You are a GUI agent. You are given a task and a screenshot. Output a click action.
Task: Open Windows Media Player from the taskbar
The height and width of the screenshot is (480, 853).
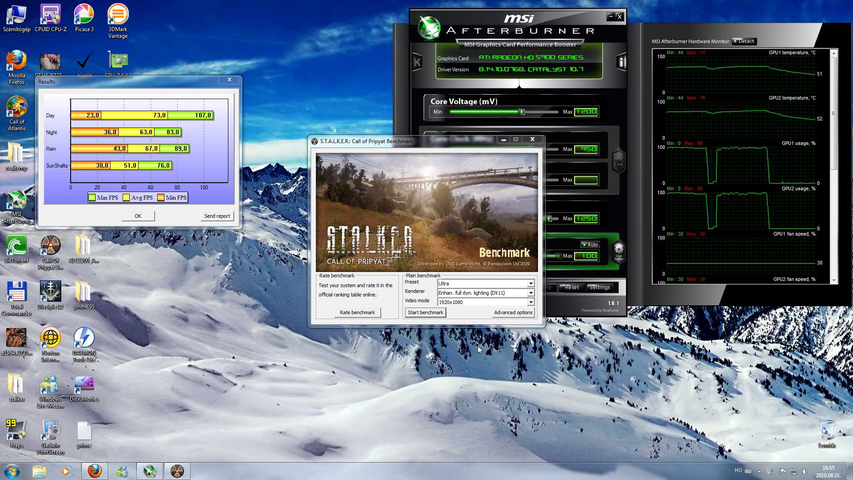point(66,471)
